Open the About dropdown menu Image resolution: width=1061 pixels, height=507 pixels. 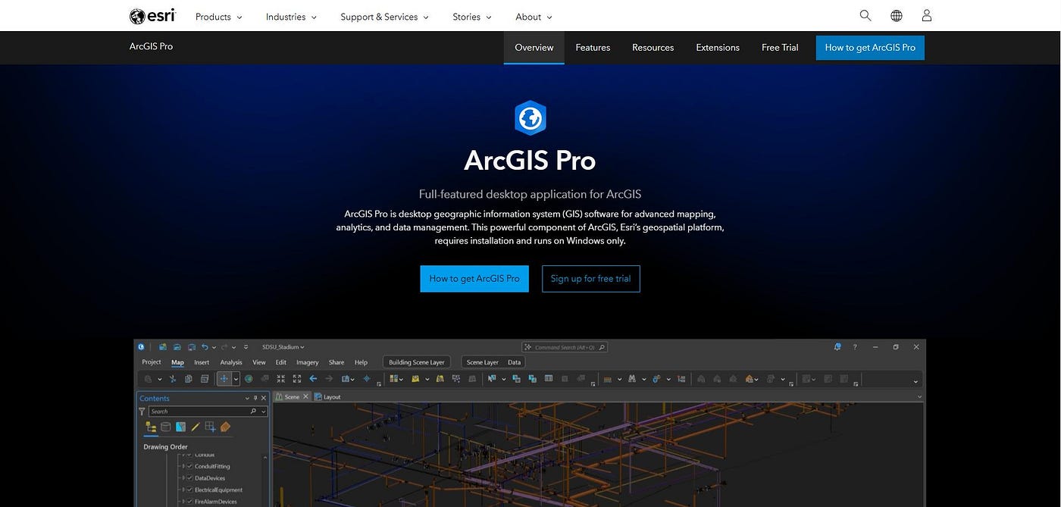click(534, 17)
